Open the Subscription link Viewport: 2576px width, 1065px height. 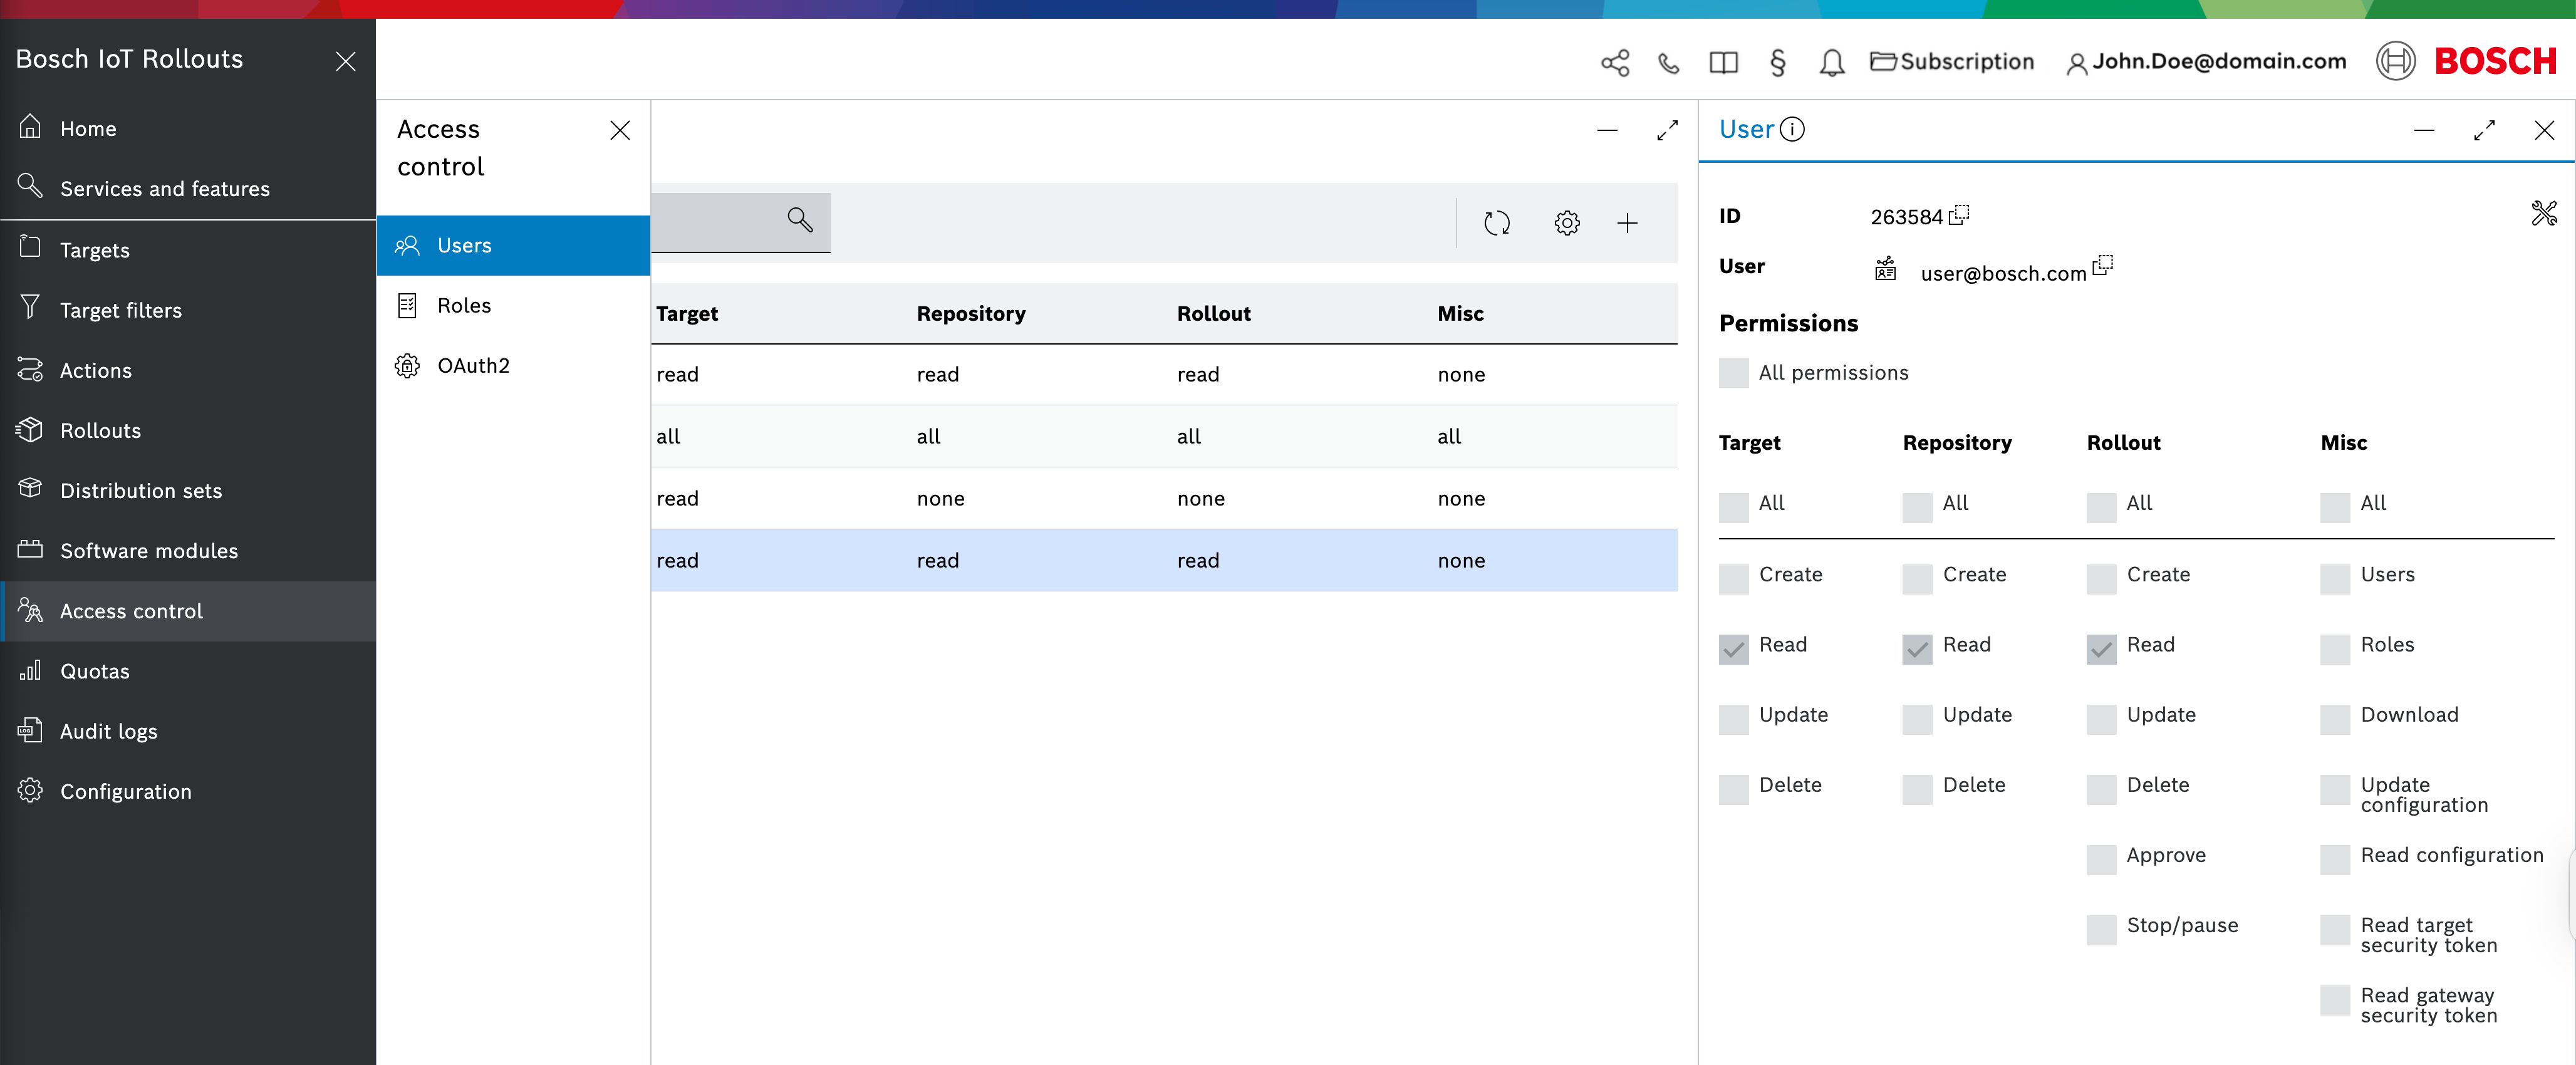coord(1952,62)
